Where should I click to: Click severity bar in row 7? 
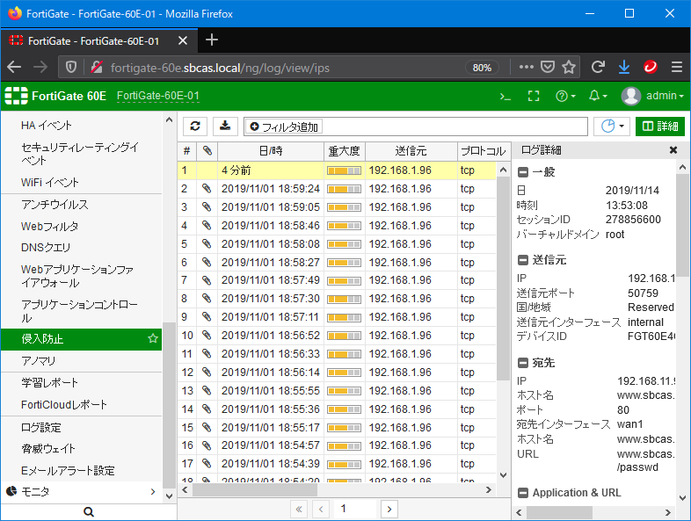344,280
